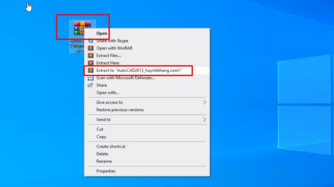Choose Open at the top of the context menu
This screenshot has width=334, height=187.
tap(102, 33)
